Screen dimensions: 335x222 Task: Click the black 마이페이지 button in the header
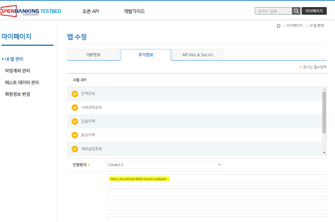click(314, 11)
